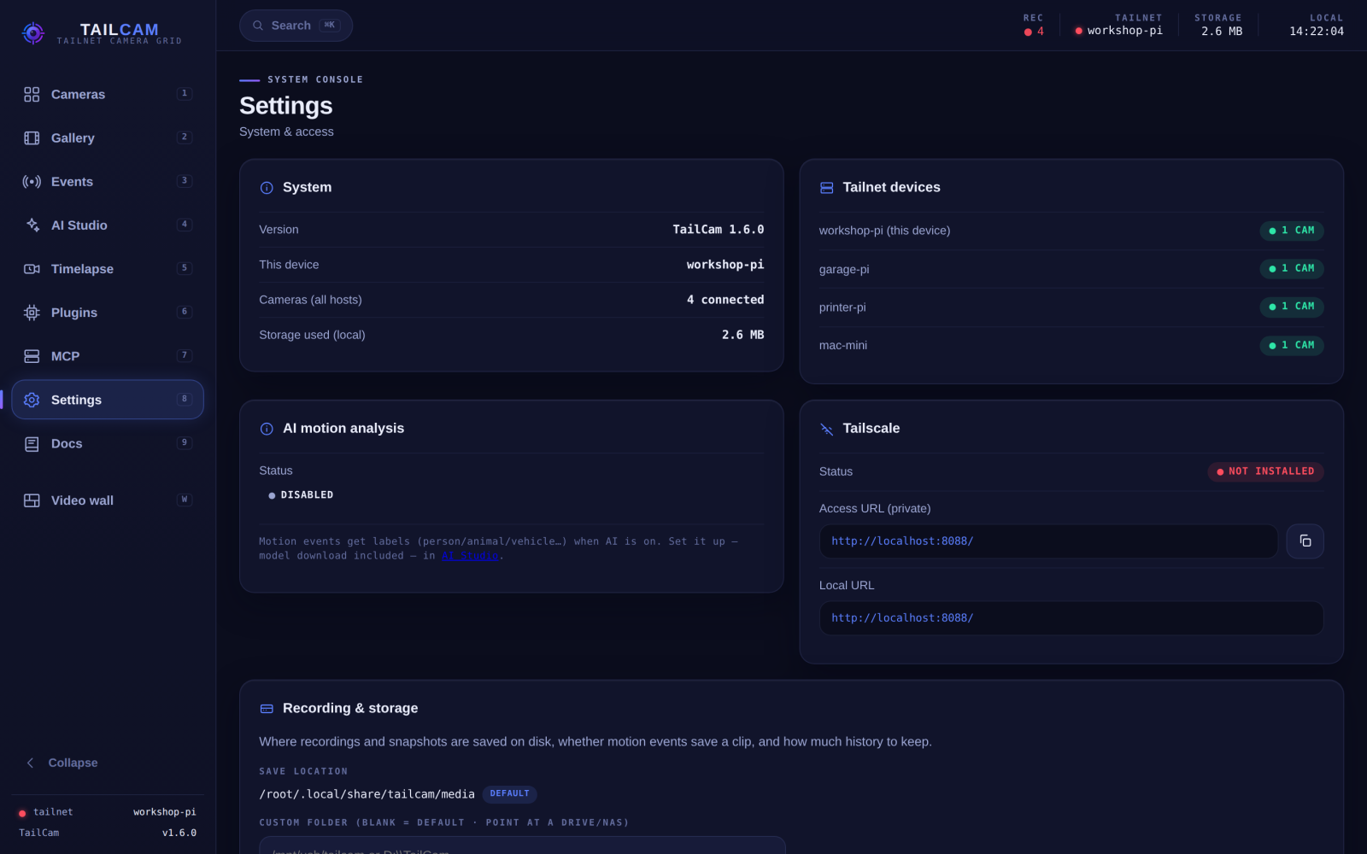Click the STORAGE 2.6 MB indicator

click(1218, 25)
